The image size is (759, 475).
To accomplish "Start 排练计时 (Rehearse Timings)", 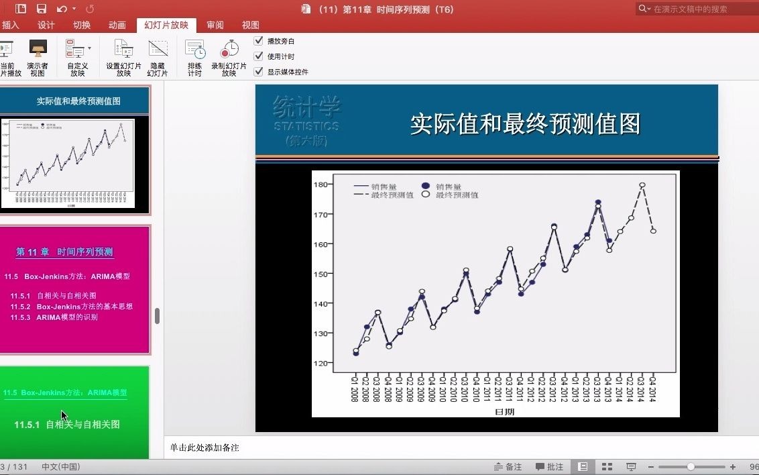I will pos(194,57).
